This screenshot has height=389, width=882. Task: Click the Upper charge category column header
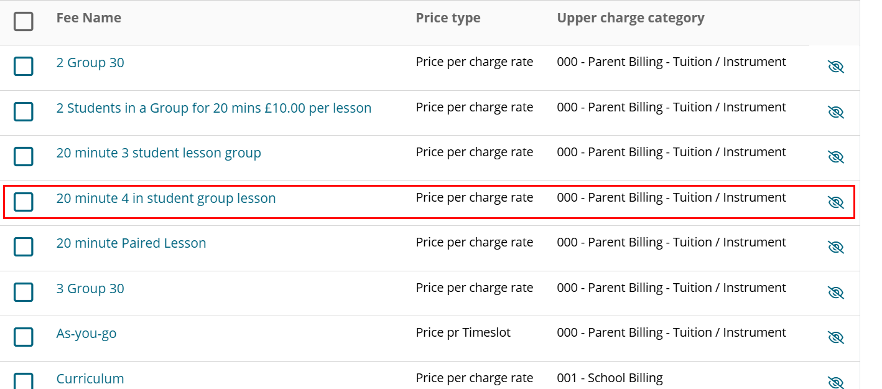tap(631, 18)
